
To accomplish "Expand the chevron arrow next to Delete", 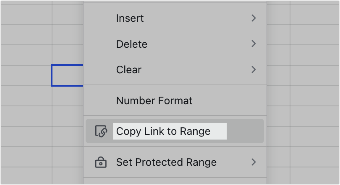I will (254, 44).
